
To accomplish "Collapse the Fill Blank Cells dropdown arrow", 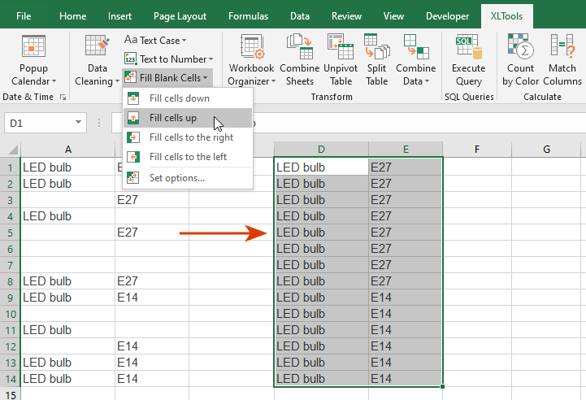I will [x=205, y=78].
